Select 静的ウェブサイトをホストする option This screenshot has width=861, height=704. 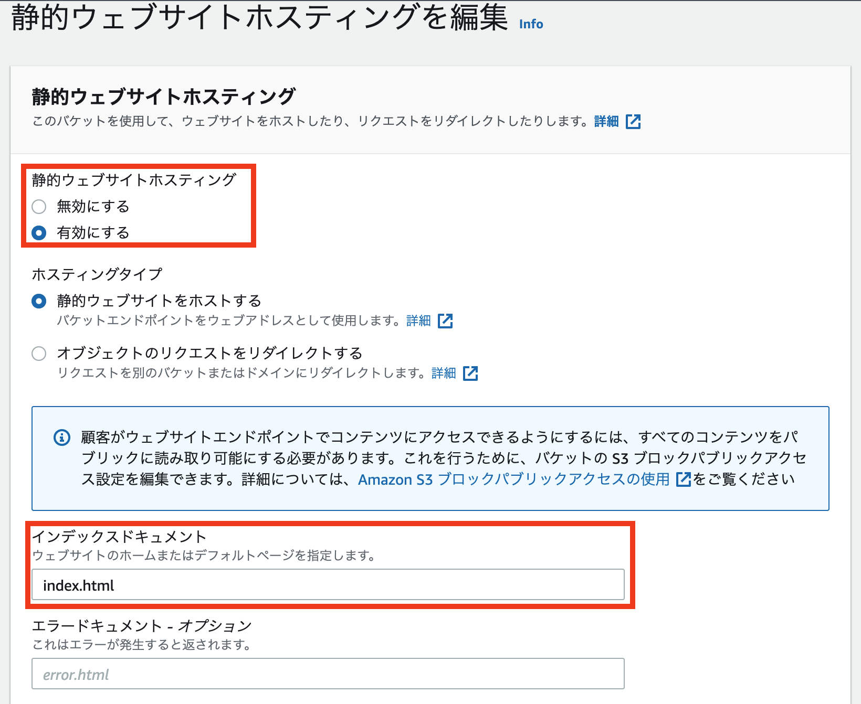pyautogui.click(x=38, y=301)
